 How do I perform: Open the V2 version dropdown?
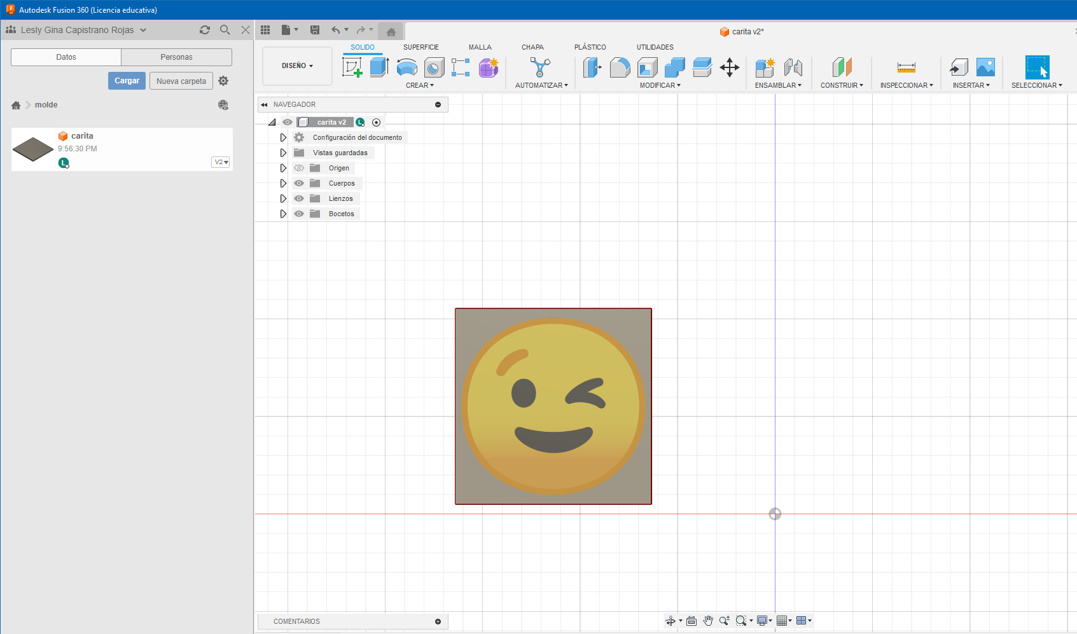(x=221, y=162)
